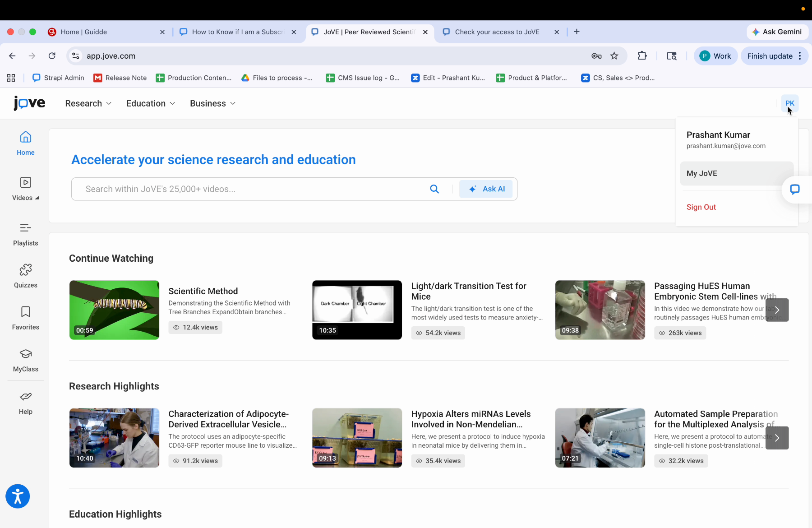The height and width of the screenshot is (528, 812).
Task: Click the Ask AI button
Action: 486,189
